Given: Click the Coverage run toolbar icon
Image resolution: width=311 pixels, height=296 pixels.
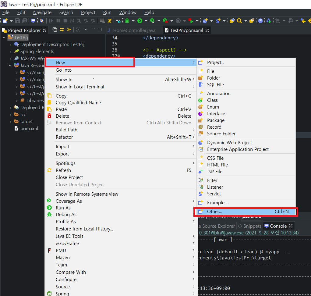Looking at the screenshot, I should tap(153, 21).
